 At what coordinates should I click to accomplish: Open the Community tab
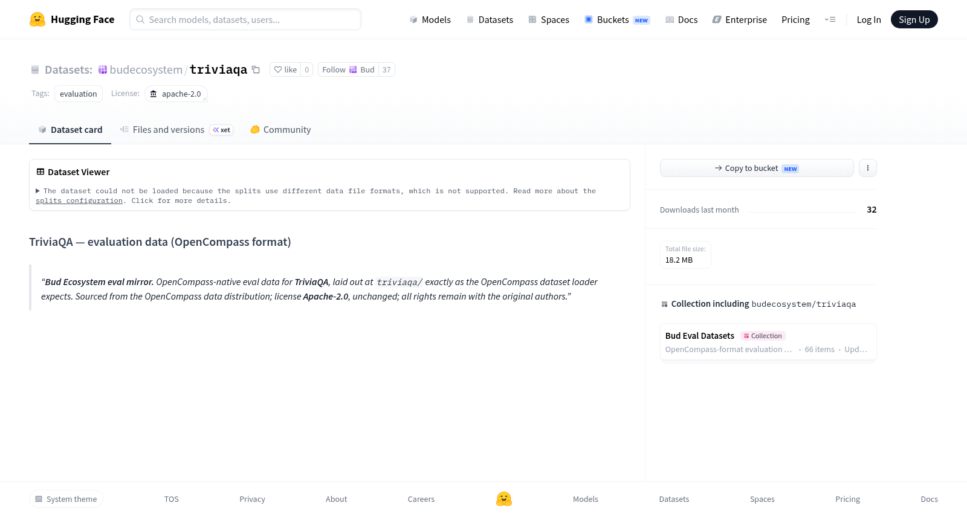pos(281,130)
